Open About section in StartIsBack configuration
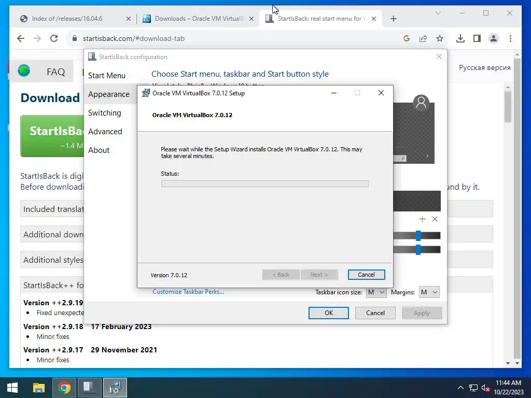The image size is (531, 398). tap(99, 150)
